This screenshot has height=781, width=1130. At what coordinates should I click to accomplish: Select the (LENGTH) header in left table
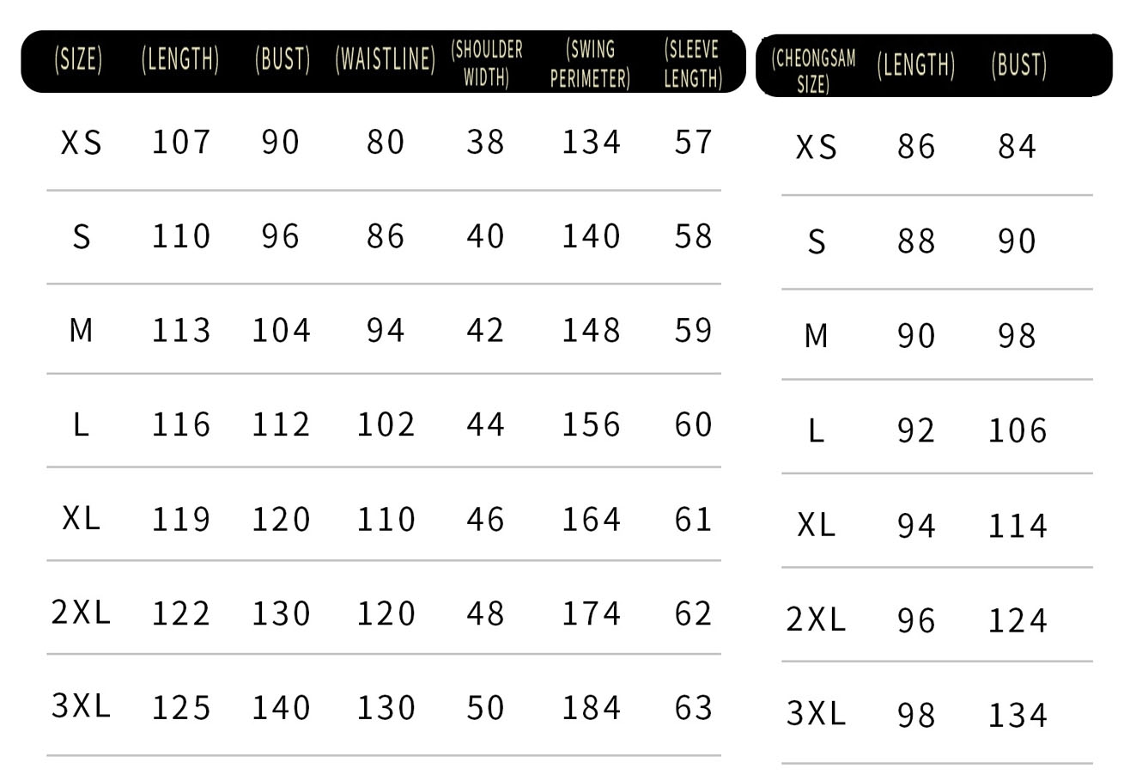180,59
